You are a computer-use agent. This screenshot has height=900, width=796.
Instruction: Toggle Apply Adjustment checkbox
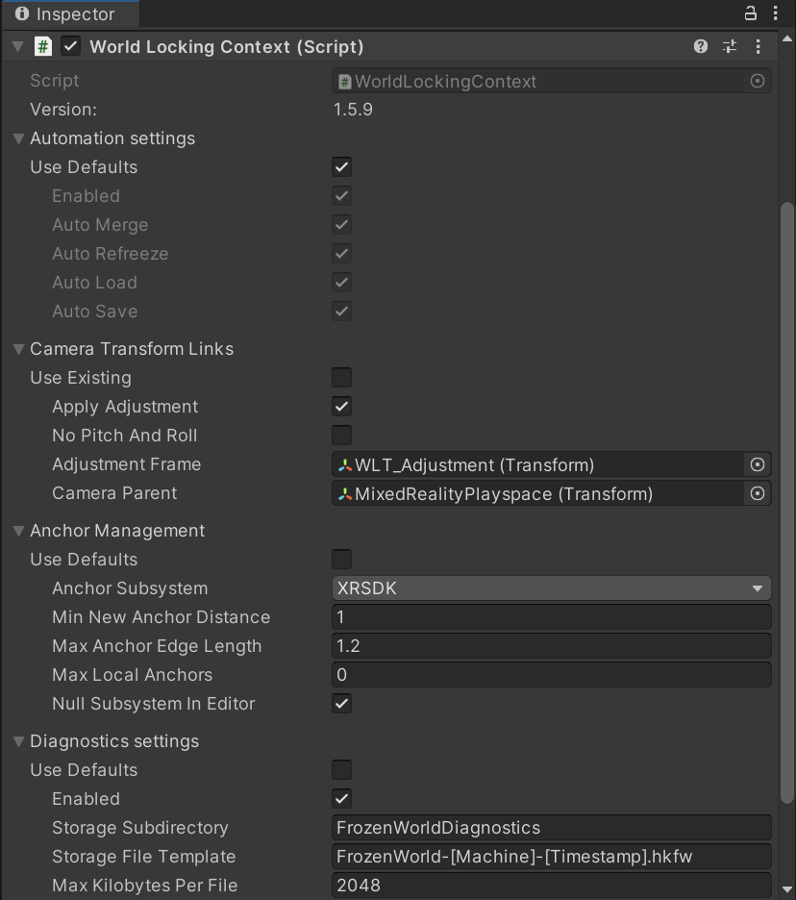341,406
